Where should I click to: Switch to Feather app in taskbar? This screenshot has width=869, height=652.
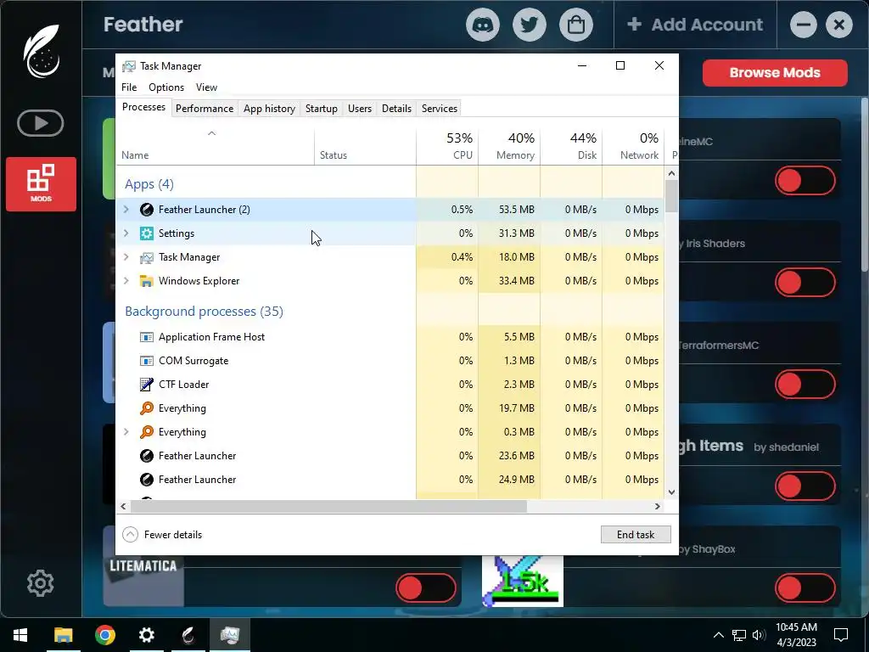click(188, 635)
